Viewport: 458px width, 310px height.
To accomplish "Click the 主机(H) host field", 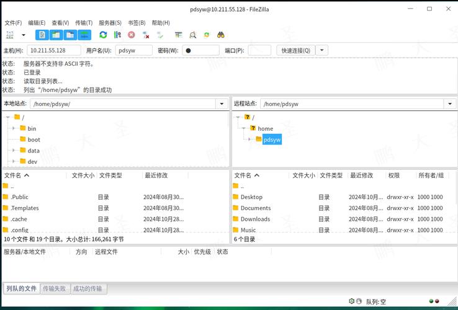I will pyautogui.click(x=54, y=50).
